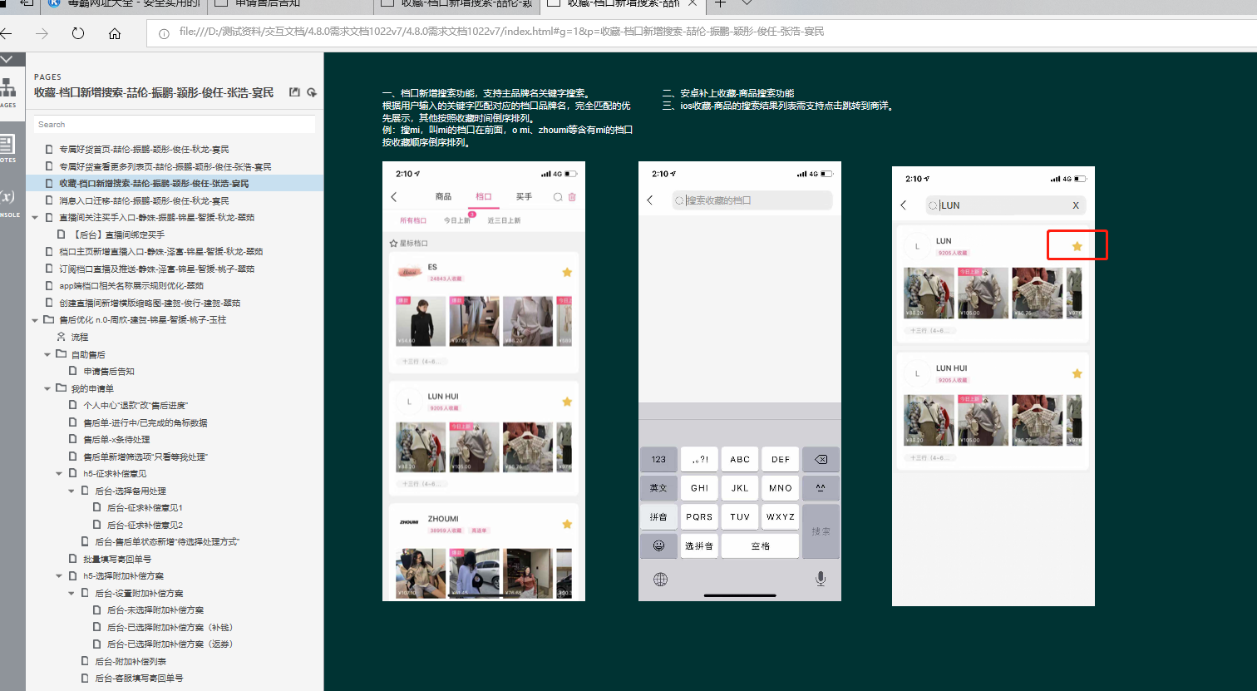Click the browser back arrow

pyautogui.click(x=6, y=33)
